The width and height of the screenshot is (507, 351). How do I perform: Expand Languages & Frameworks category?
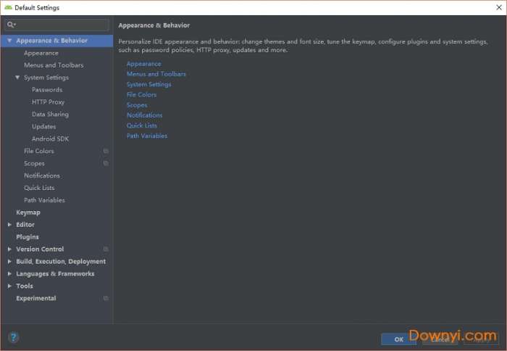pos(9,273)
